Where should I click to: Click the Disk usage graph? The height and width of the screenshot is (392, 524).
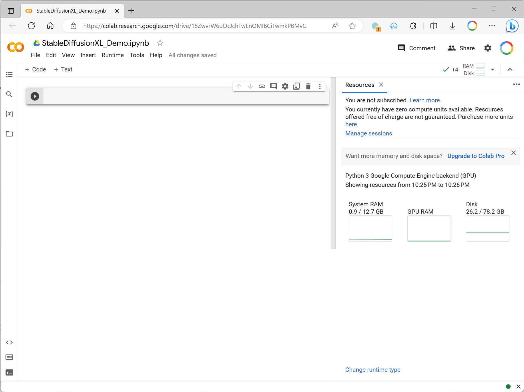point(488,229)
